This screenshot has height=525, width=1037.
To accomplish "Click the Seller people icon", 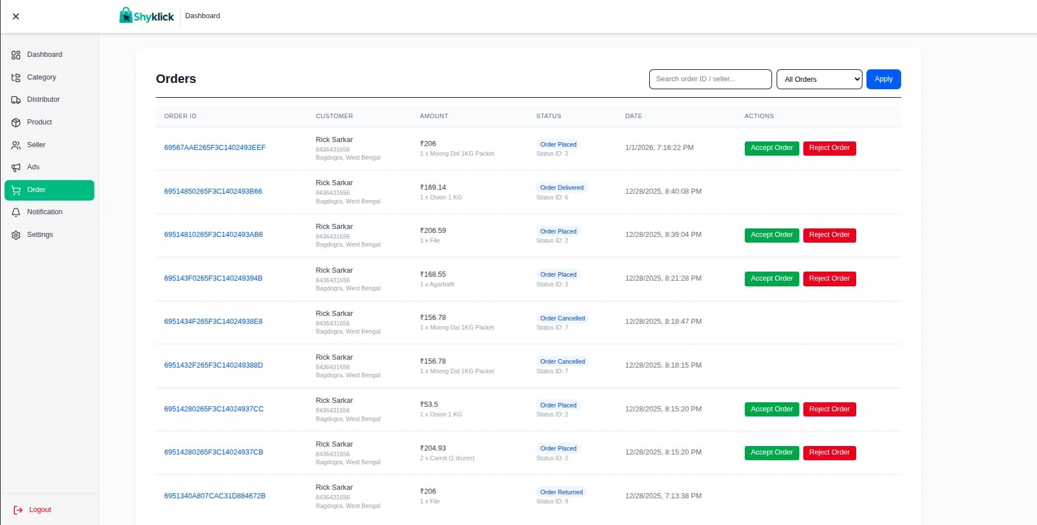I will point(16,145).
